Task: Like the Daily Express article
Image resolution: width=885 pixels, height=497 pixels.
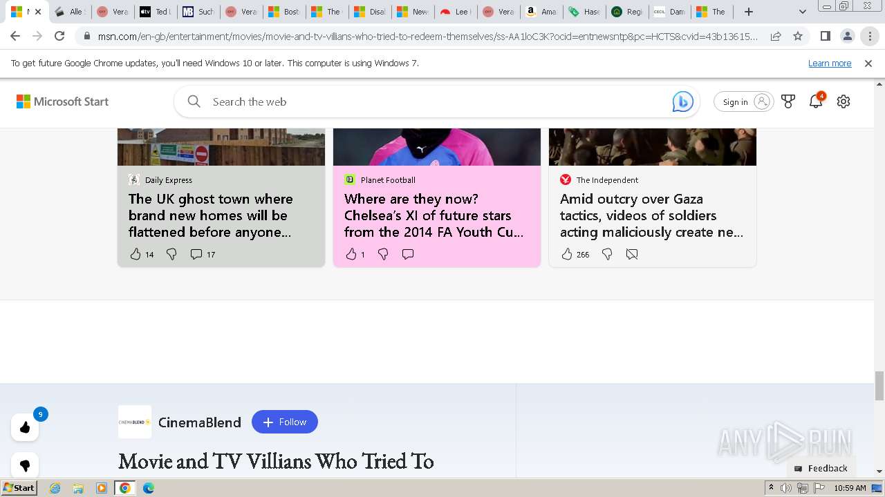Action: coord(136,254)
